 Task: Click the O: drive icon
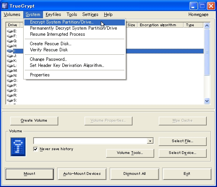click(x=10, y=81)
